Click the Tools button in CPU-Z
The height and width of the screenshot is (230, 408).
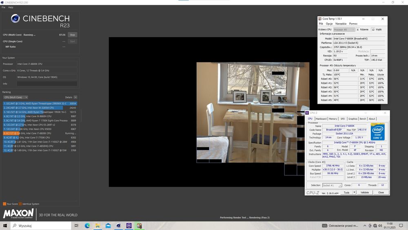pos(346,192)
